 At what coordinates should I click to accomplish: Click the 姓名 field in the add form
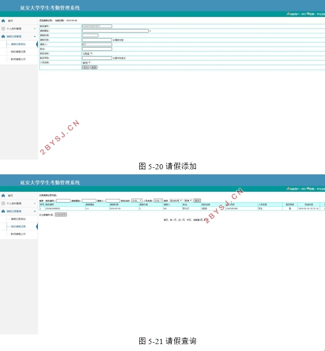pos(97,49)
